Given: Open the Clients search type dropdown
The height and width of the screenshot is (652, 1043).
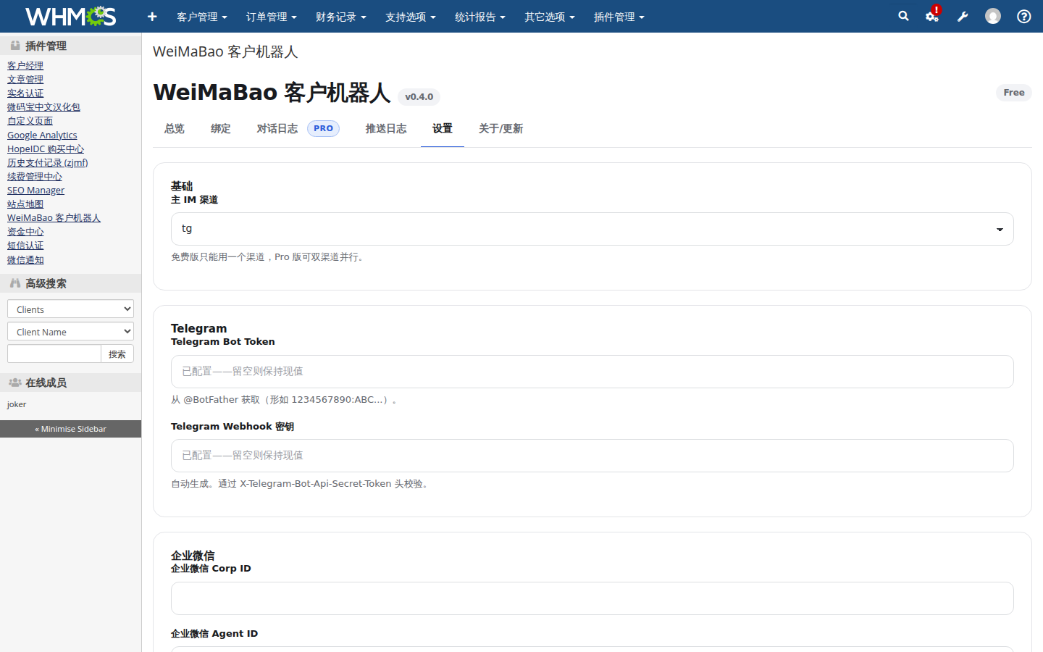Looking at the screenshot, I should [x=70, y=309].
